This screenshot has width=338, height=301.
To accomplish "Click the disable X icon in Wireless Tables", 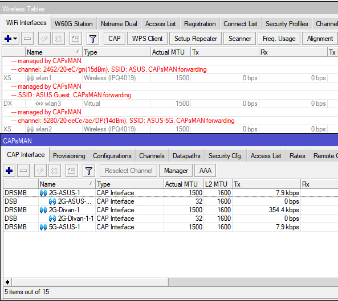I will pyautogui.click(x=58, y=39).
